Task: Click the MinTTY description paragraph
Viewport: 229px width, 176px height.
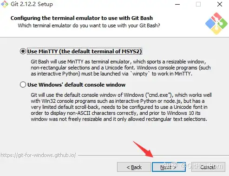Action: point(121,68)
